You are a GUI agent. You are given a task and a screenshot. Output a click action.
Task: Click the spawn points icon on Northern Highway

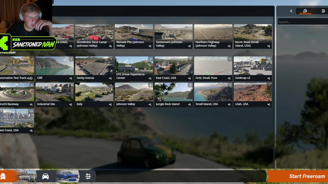[229, 46]
